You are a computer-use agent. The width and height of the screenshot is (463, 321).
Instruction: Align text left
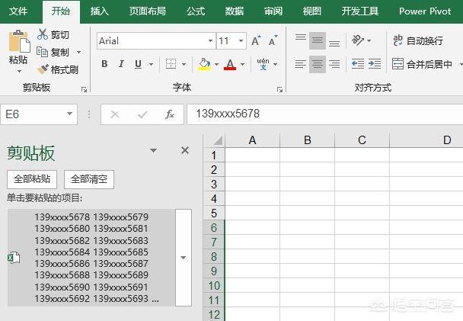click(301, 64)
